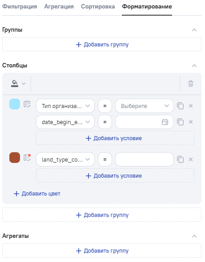Screen dimensions: 205x262
Task: Delete the column formatting group via trash icon
Action: (x=191, y=83)
